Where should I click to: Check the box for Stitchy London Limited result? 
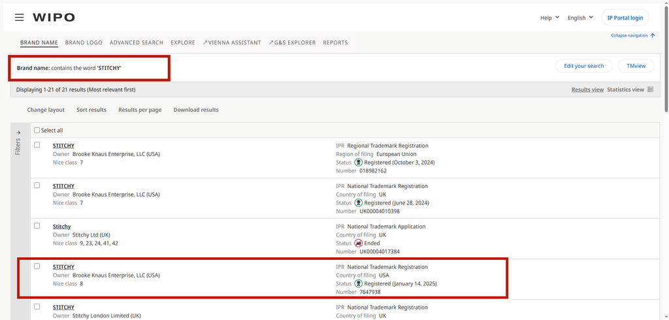[37, 306]
